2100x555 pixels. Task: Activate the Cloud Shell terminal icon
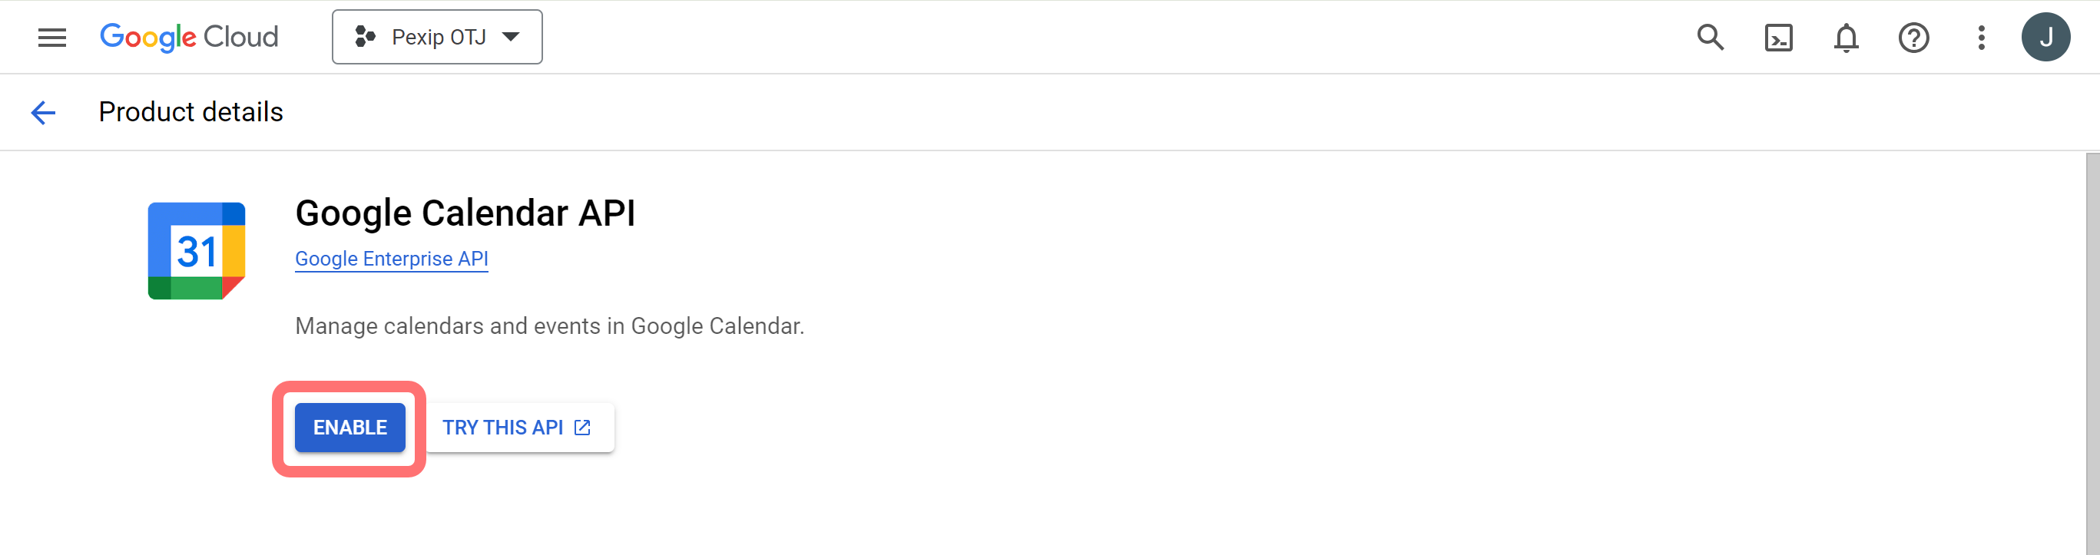click(x=1778, y=38)
